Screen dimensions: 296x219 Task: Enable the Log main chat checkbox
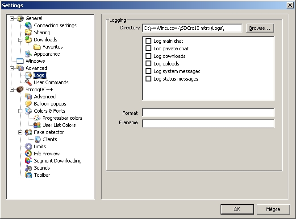point(149,41)
